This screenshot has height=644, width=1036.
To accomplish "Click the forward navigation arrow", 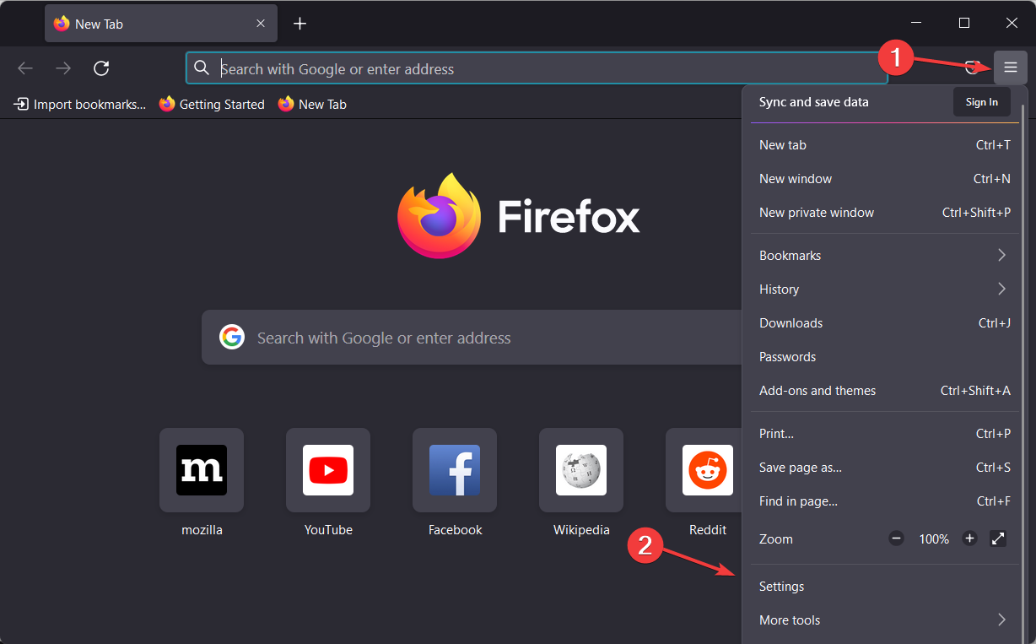I will 62,68.
